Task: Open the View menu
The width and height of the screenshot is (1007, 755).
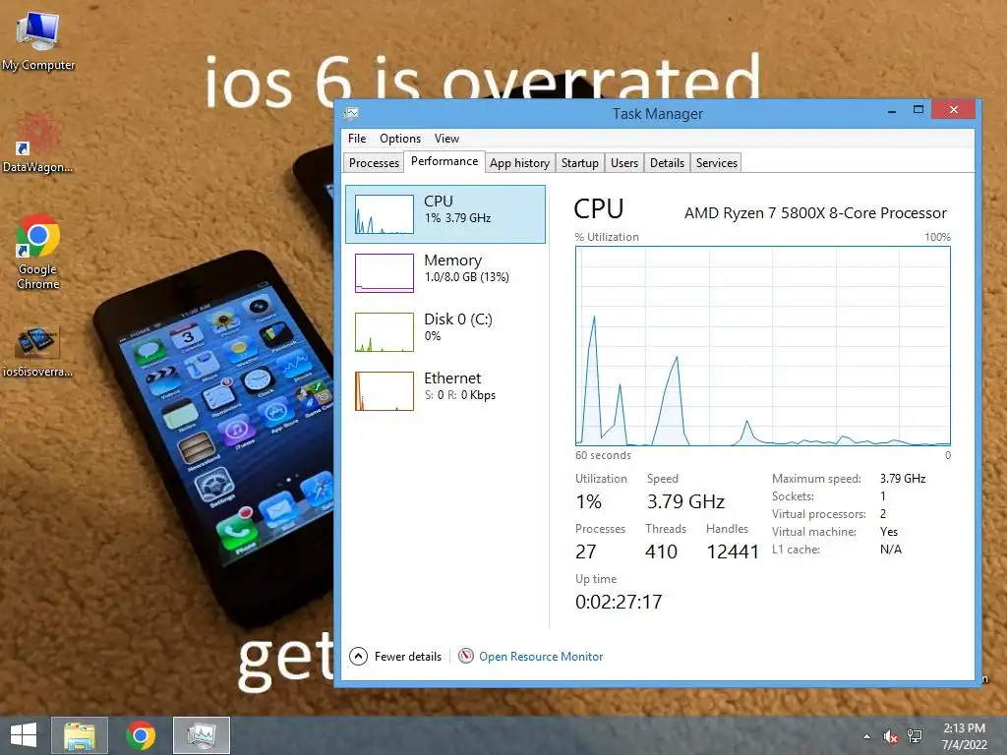Action: (x=447, y=139)
